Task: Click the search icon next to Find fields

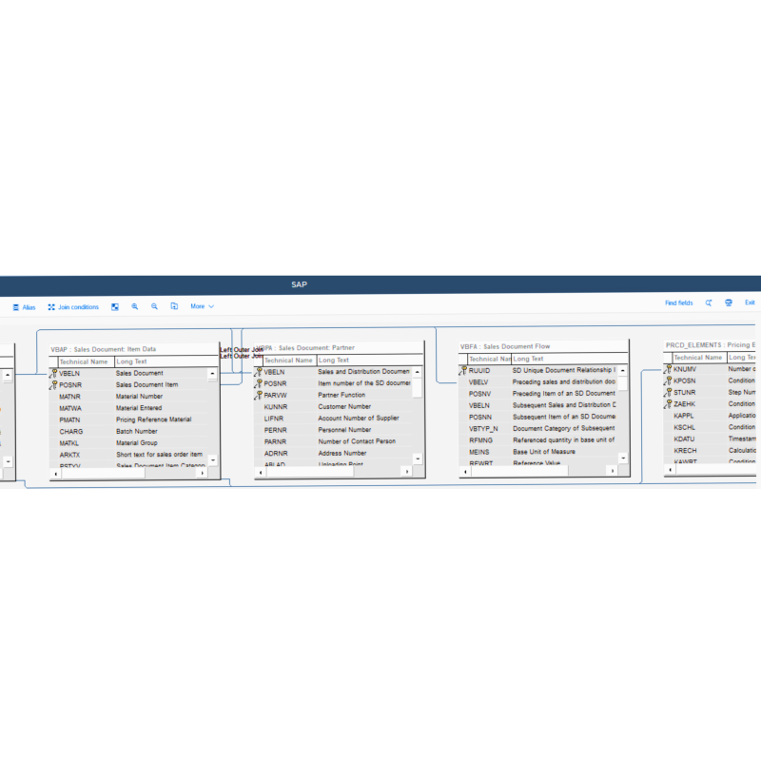Action: (709, 302)
